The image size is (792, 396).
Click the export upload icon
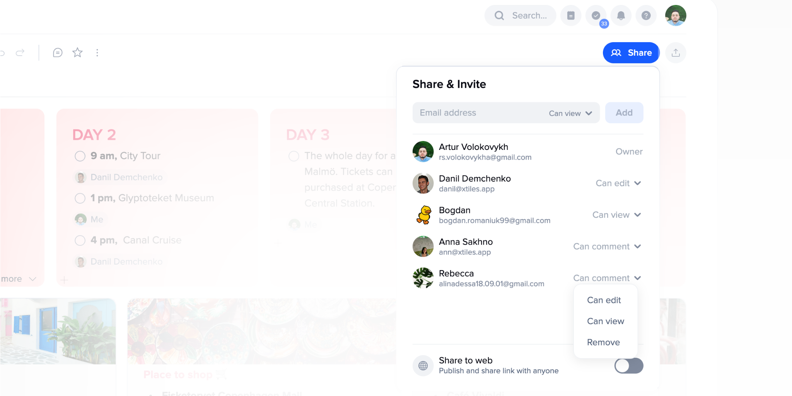tap(676, 53)
